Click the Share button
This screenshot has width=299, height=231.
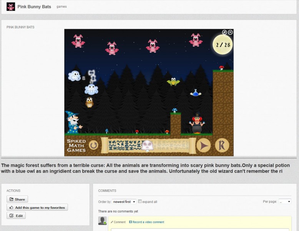[17, 199]
